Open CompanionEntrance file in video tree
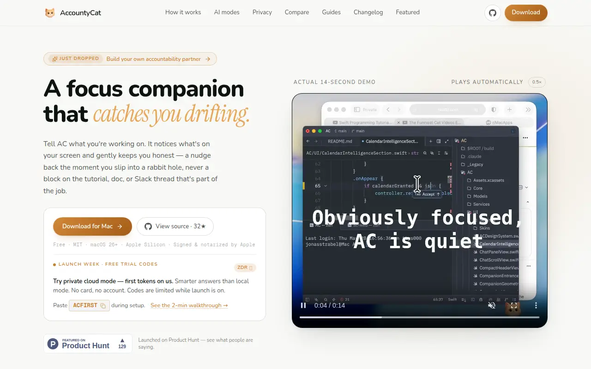Image resolution: width=591 pixels, height=369 pixels. 496,276
